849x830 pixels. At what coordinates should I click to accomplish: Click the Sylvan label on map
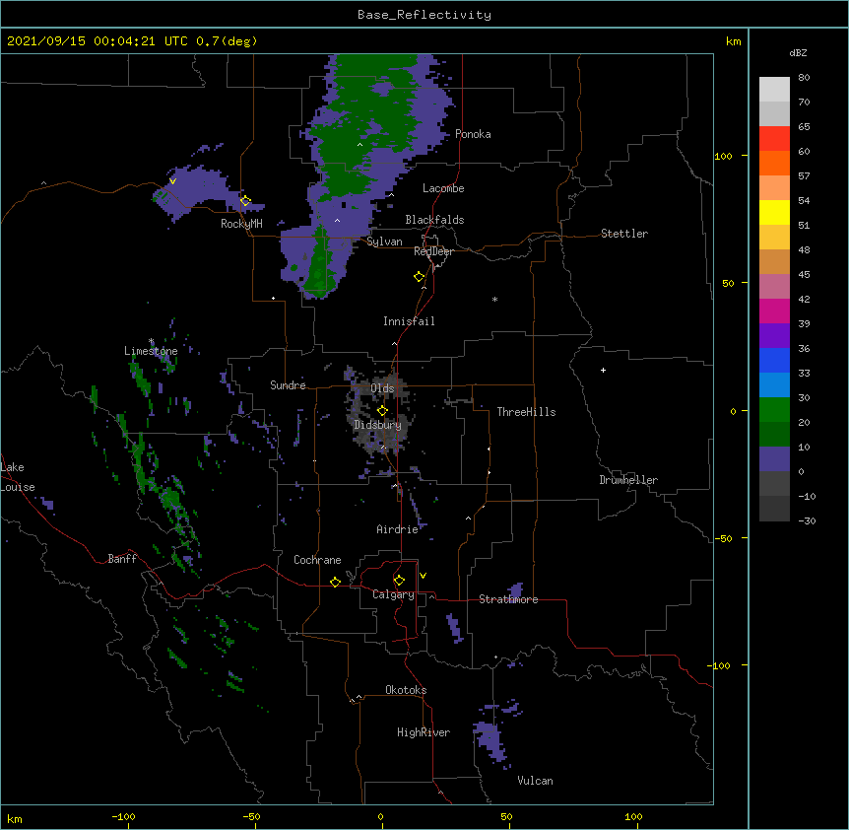(x=384, y=242)
